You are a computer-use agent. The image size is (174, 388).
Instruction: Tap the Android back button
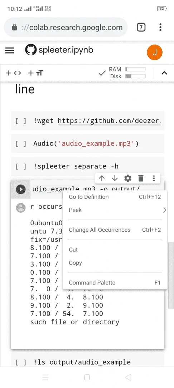point(128,377)
